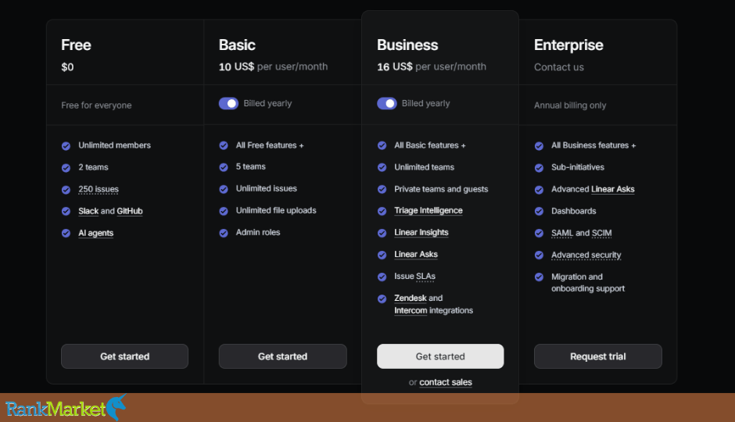Click Get started under Free plan

124,356
